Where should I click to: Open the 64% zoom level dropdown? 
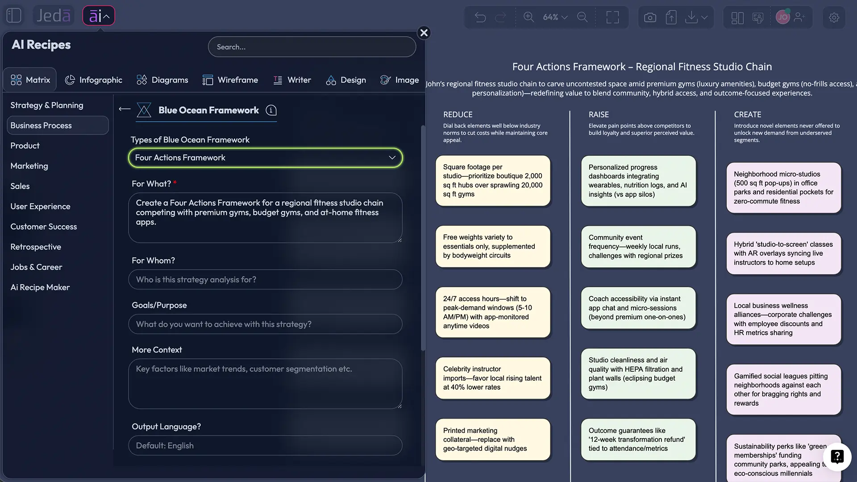[x=555, y=17]
